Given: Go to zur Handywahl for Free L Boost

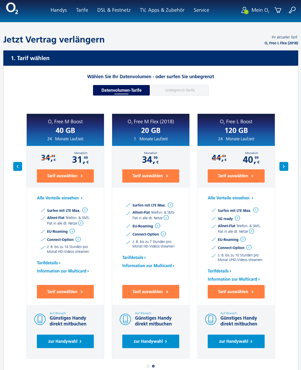Looking at the screenshot, I should (x=236, y=341).
